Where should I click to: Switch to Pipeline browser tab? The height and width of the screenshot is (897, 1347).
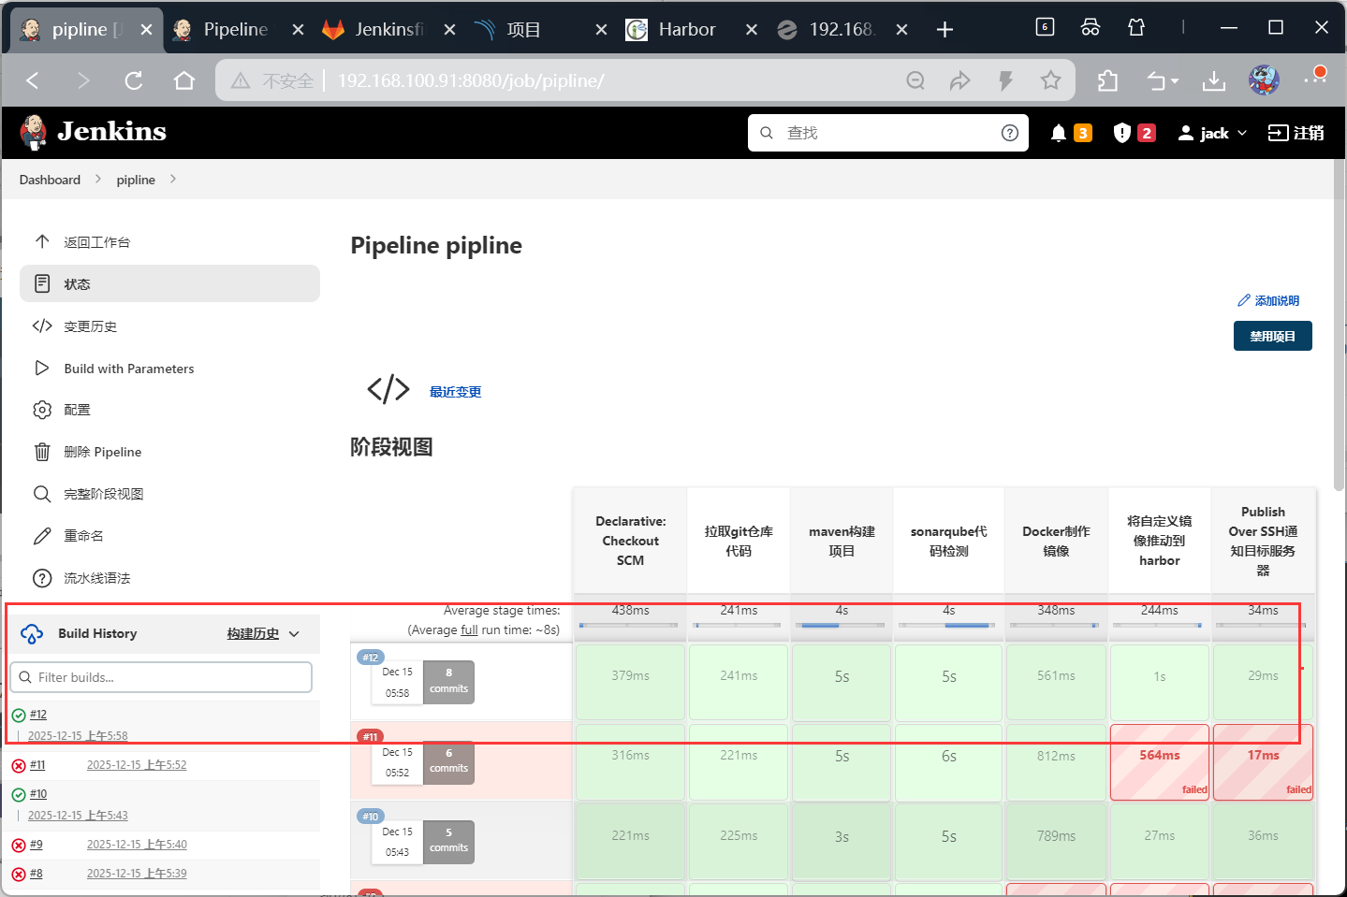coord(237,30)
